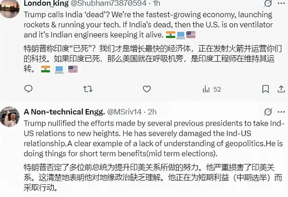Open the 2h timestamp link
Screen dimensions: 288x197
click(152, 112)
